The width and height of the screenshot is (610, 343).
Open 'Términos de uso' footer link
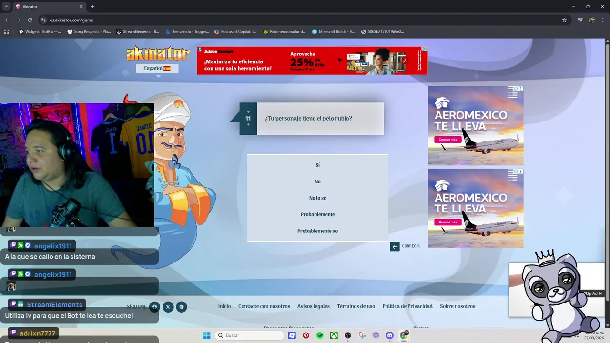click(x=356, y=306)
